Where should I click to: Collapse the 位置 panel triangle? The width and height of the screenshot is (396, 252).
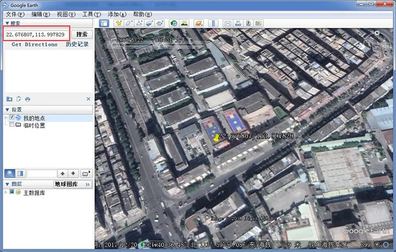[x=7, y=110]
